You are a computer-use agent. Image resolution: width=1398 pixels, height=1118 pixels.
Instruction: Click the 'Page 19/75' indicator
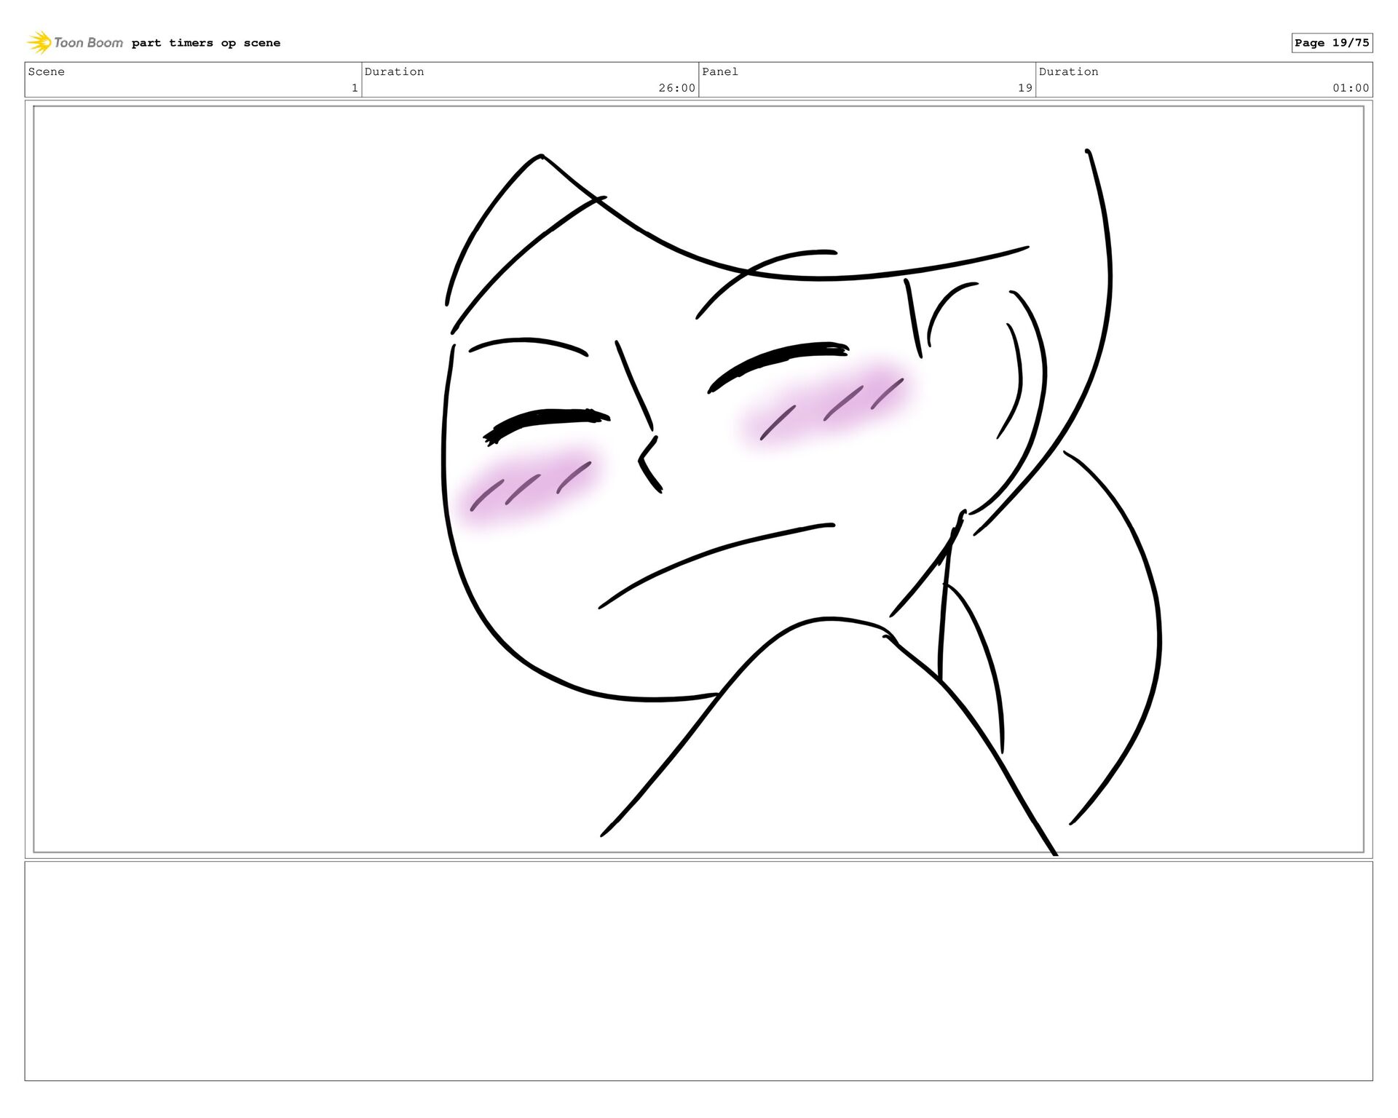tap(1332, 43)
